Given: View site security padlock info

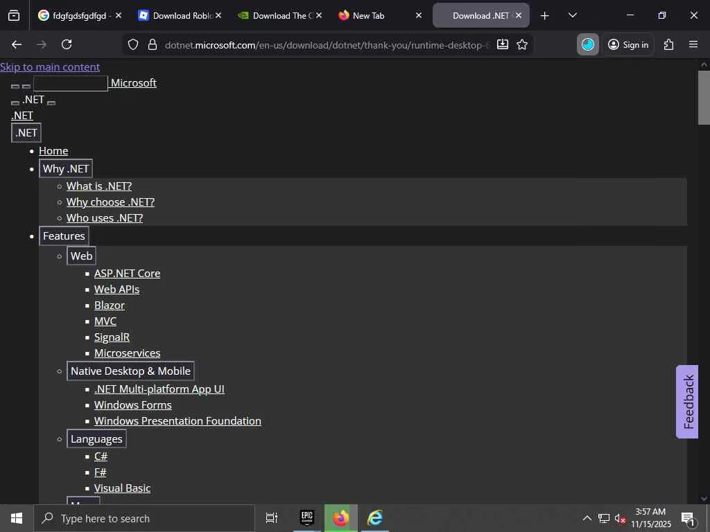Looking at the screenshot, I should click(153, 44).
